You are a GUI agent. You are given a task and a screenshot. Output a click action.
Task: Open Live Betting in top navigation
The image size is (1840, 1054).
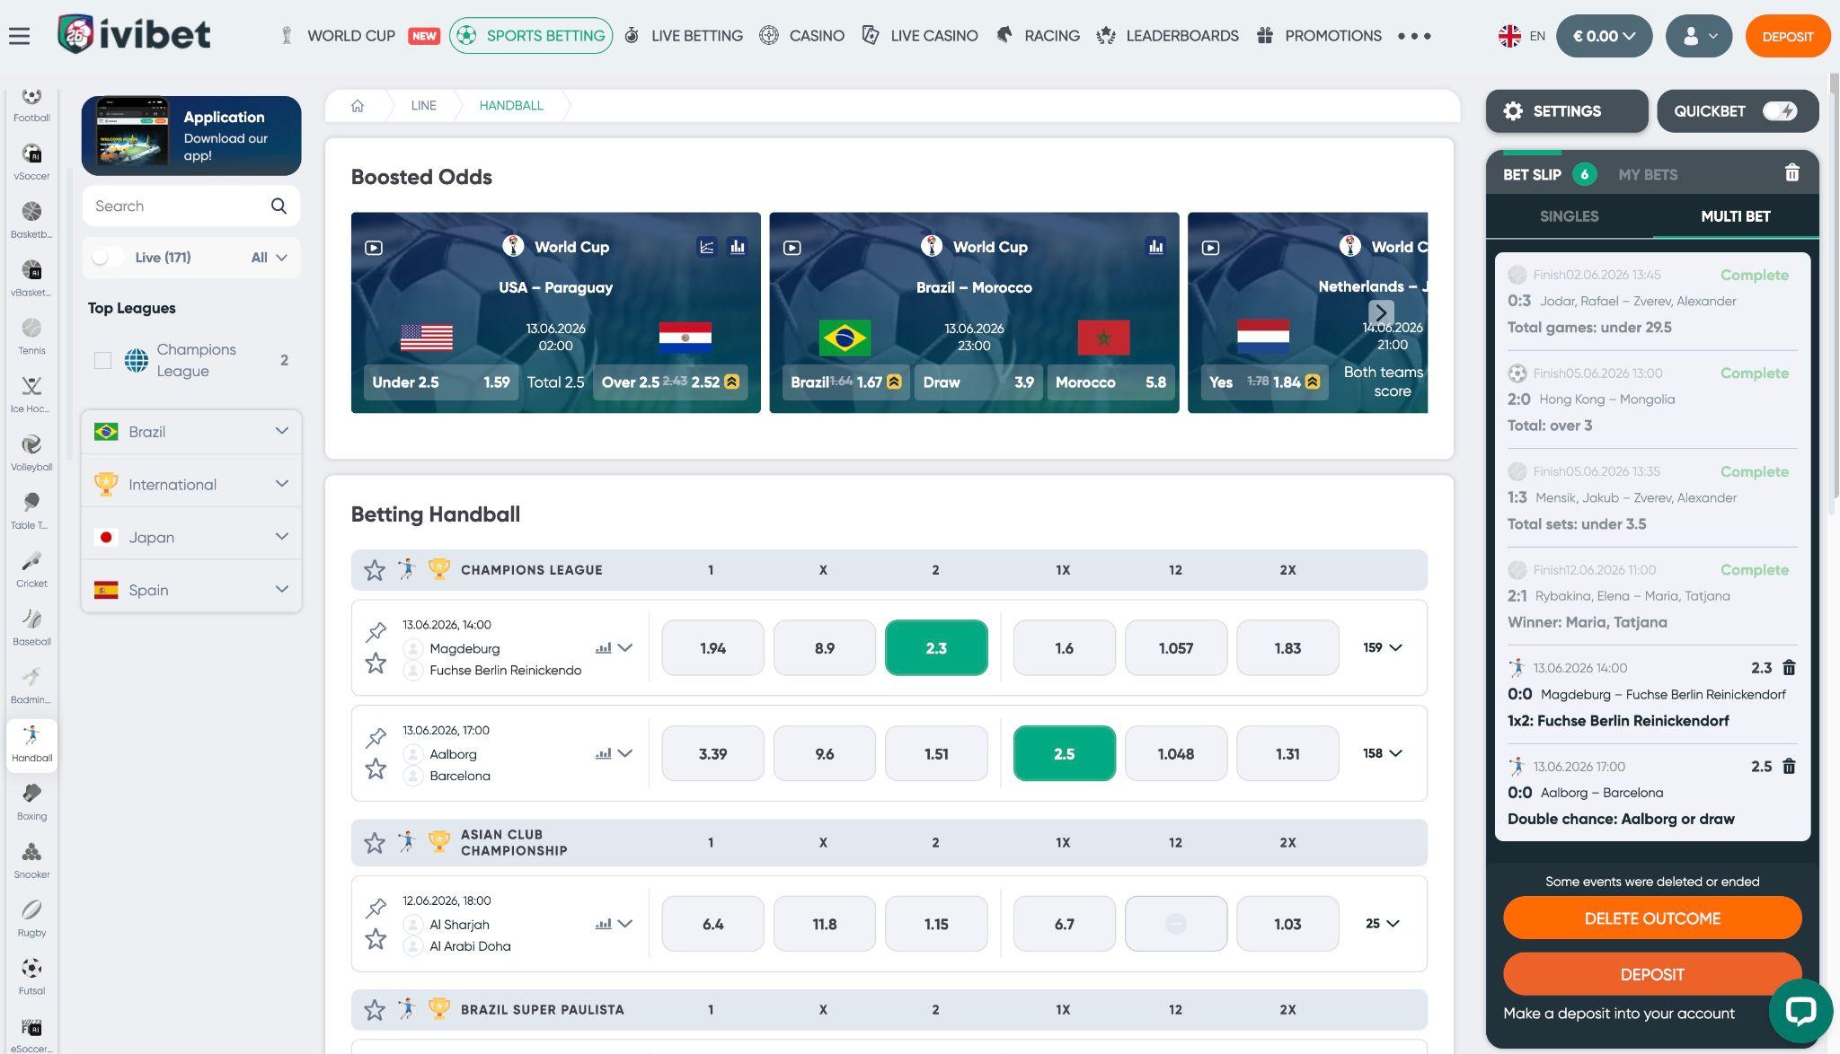pyautogui.click(x=685, y=36)
